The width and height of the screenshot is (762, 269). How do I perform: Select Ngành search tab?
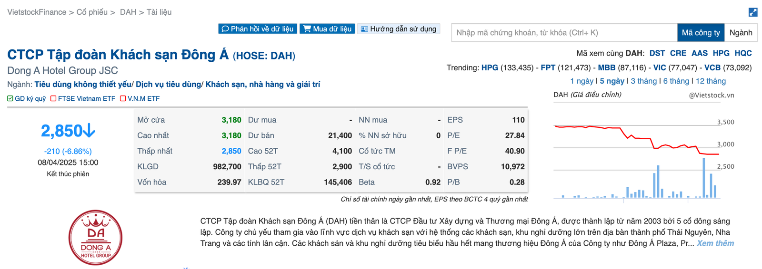741,33
